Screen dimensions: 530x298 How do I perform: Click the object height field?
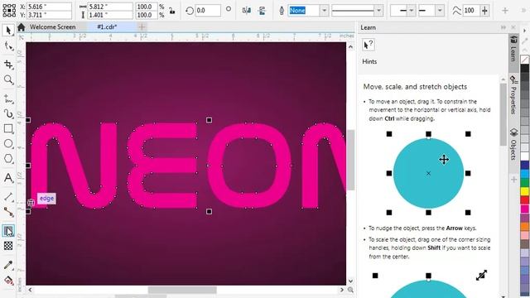110,15
